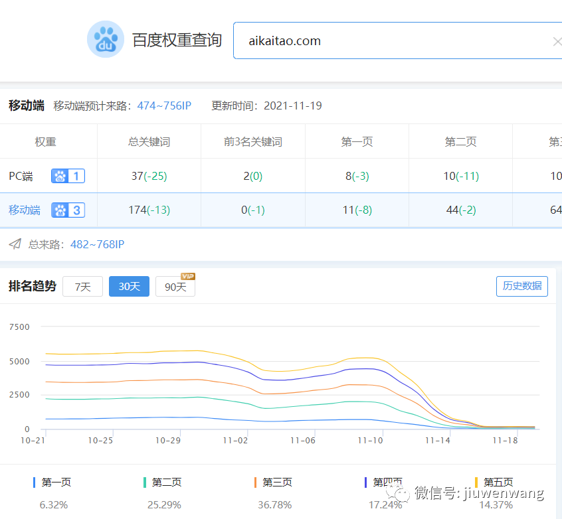Click the 11-10 x-axis date marker
This screenshot has width=562, height=519.
(370, 441)
